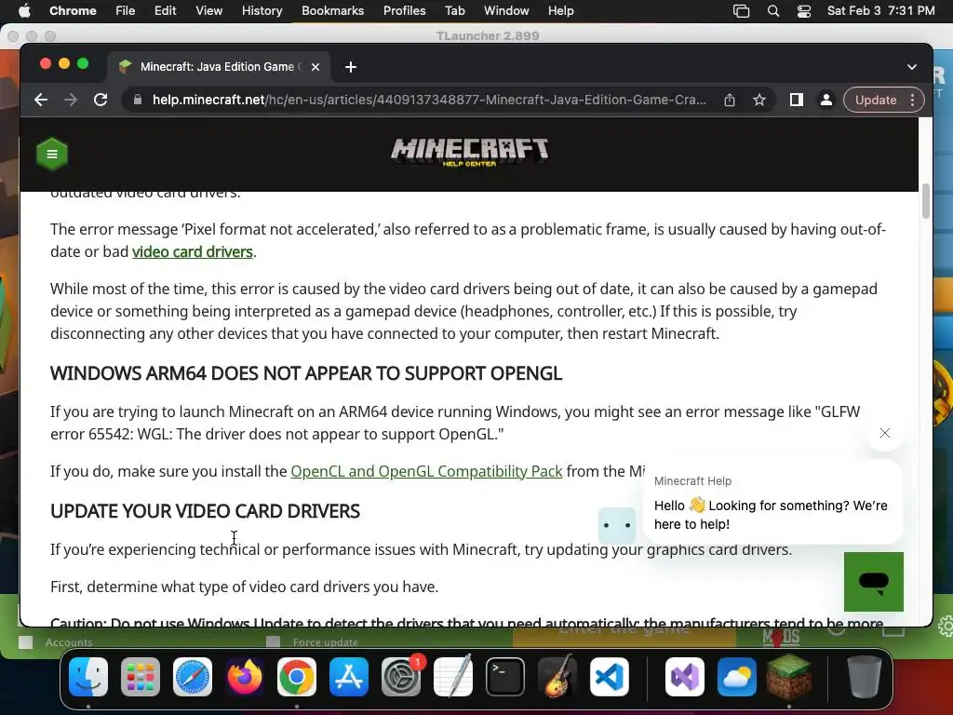This screenshot has height=715, width=953.
Task: Open the OpenCL and OpenGL Compatibility Pack link
Action: pyautogui.click(x=426, y=471)
